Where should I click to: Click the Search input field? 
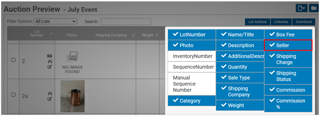pos(126,22)
